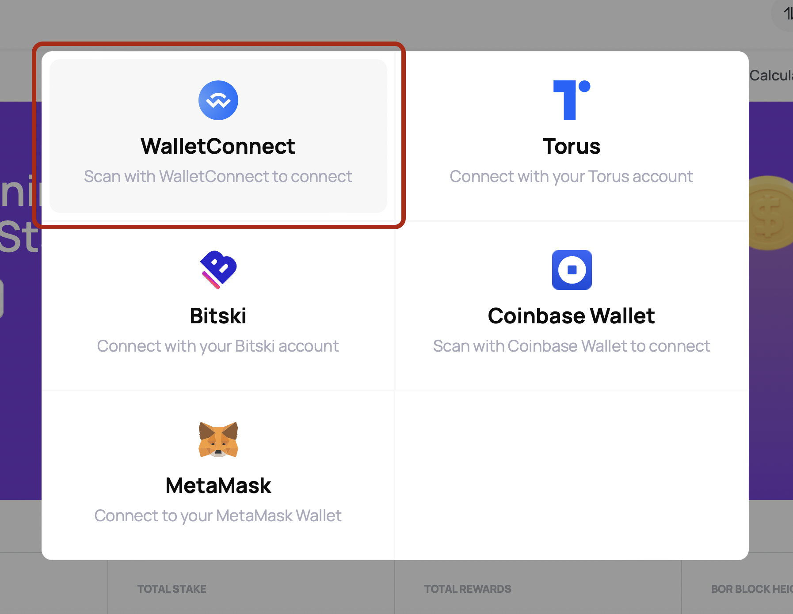Select the Torus wallet option card

coord(571,133)
